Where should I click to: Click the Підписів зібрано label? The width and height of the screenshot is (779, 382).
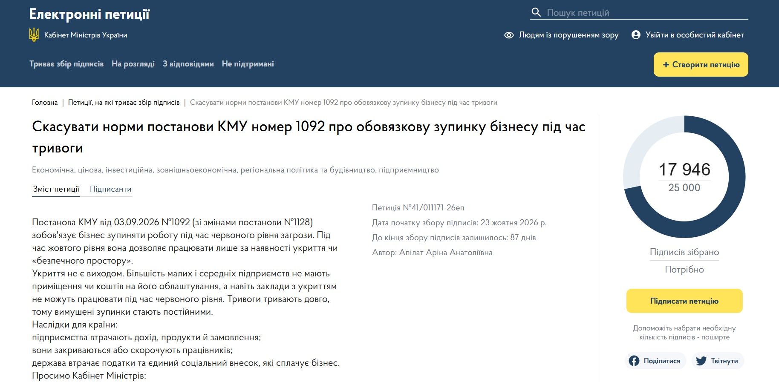click(684, 252)
